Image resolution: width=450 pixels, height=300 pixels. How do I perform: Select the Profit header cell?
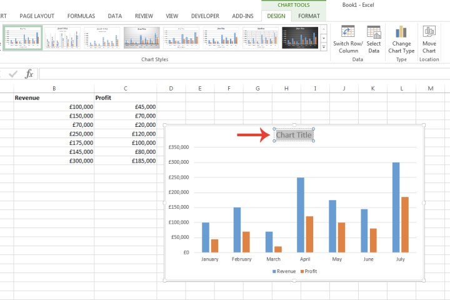(x=125, y=97)
